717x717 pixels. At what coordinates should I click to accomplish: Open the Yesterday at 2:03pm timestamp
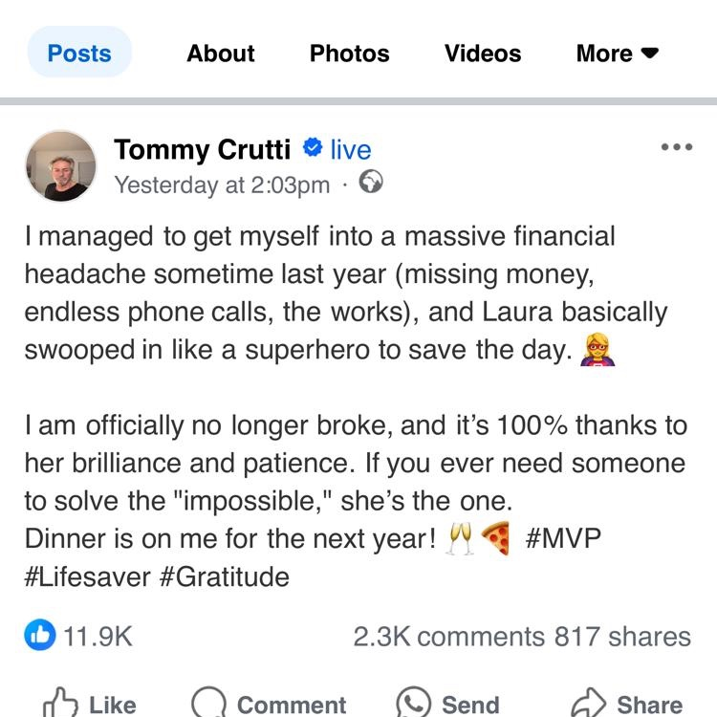tap(222, 185)
